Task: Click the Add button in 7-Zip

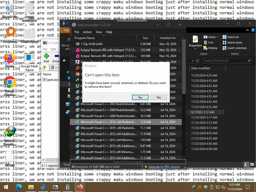Action: click(x=46, y=58)
